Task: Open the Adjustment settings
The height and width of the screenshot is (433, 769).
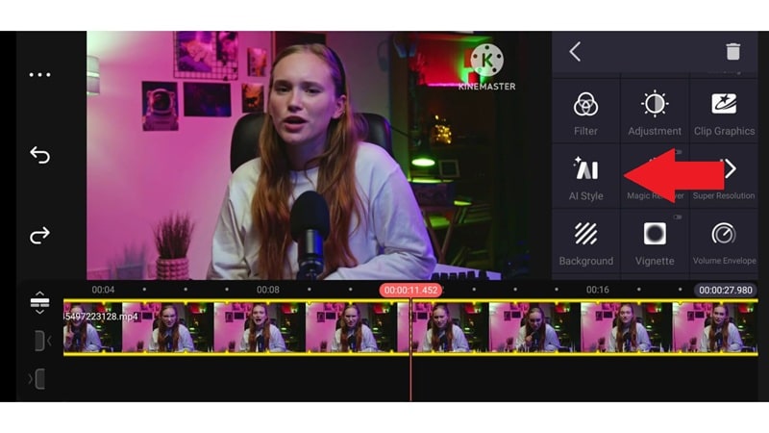Action: tap(655, 114)
